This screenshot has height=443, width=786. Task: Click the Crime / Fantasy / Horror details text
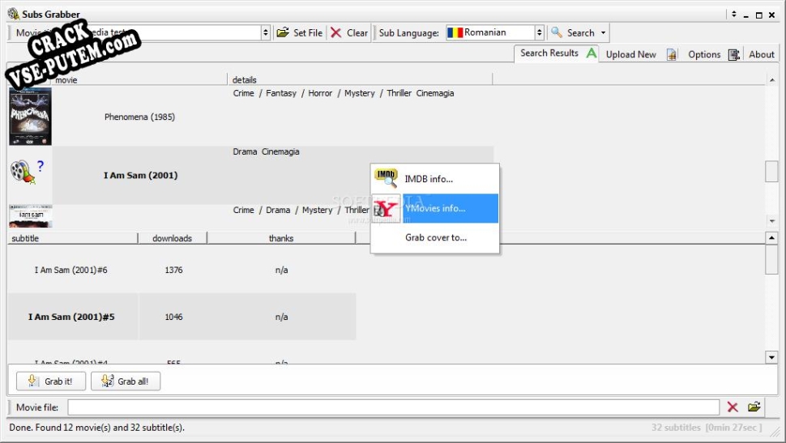pos(344,93)
